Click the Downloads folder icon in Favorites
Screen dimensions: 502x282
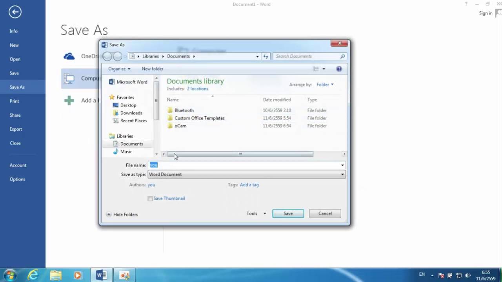point(116,113)
